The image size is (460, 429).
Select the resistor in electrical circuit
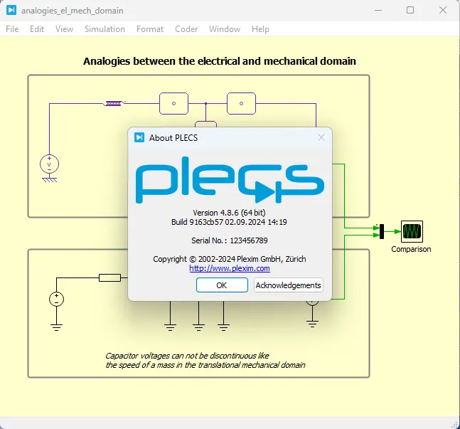pos(109,277)
